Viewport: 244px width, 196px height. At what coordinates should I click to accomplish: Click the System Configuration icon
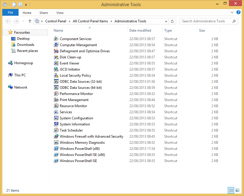tap(56, 118)
